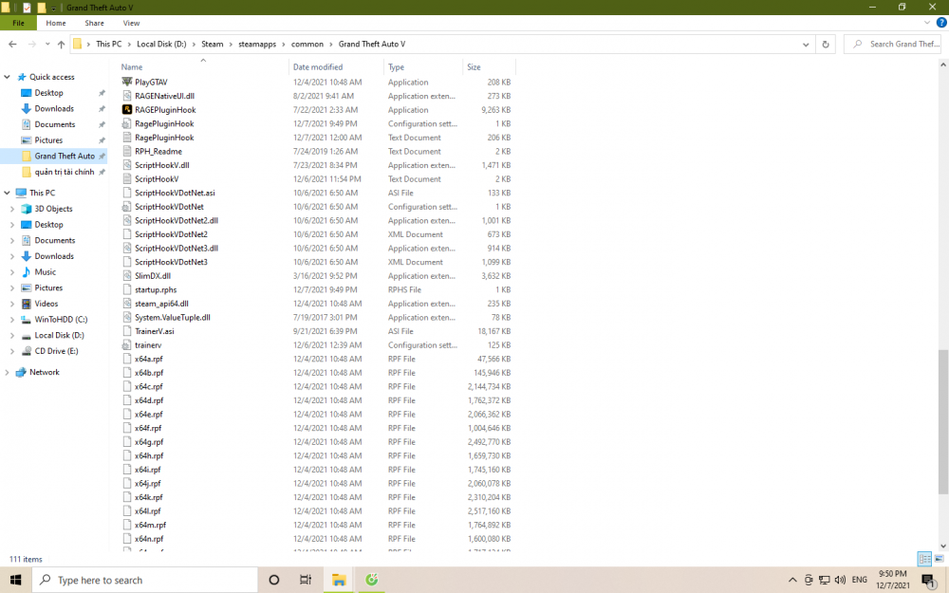The width and height of the screenshot is (949, 593).
Task: Open the File tab
Action: coord(18,23)
